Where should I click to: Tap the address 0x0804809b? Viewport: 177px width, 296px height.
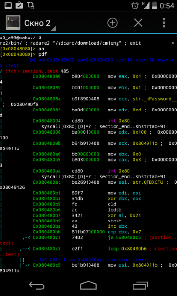click(47, 143)
